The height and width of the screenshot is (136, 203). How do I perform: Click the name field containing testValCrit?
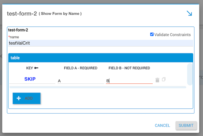[x=101, y=43]
